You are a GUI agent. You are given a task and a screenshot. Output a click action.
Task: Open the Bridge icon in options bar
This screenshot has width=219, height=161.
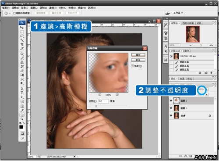(x=168, y=13)
